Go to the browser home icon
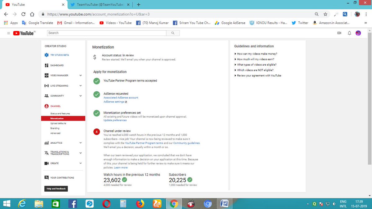Image resolution: width=372 pixels, height=209 pixels. click(x=32, y=14)
